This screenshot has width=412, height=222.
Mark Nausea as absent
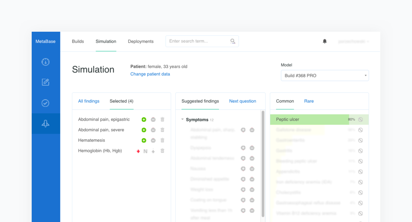pos(252,169)
